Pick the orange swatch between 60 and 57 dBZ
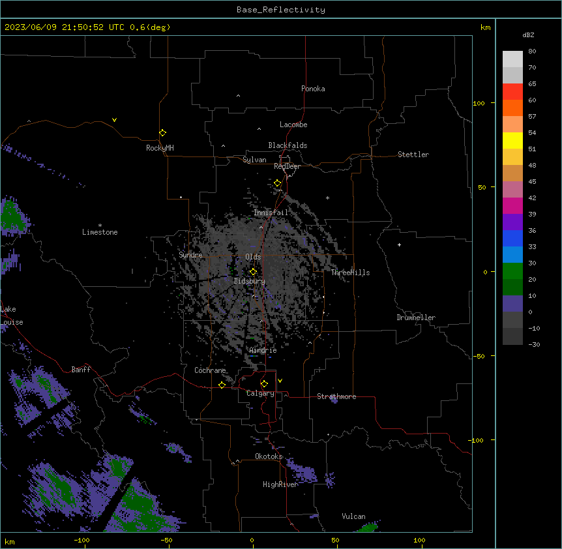 point(512,108)
